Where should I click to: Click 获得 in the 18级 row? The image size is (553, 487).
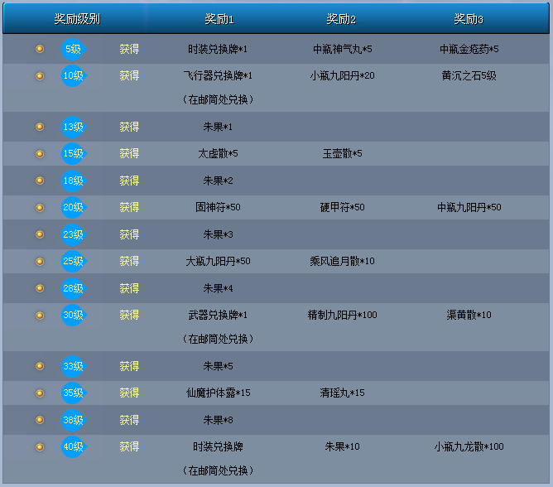129,181
